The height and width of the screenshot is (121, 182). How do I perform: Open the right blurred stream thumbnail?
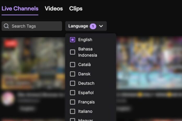click(x=149, y=64)
